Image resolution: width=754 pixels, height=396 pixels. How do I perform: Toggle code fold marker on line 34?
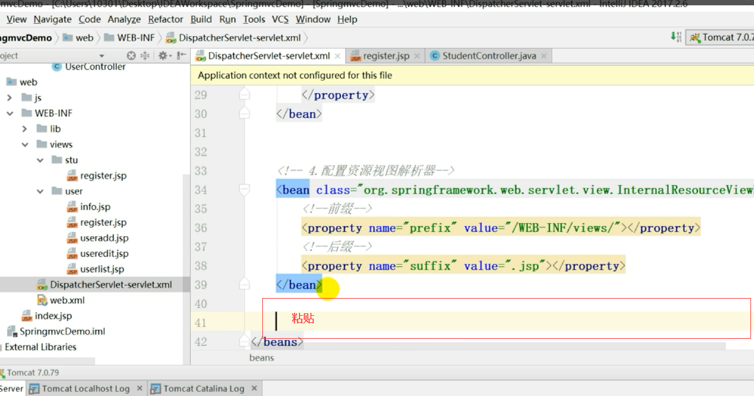click(x=245, y=189)
